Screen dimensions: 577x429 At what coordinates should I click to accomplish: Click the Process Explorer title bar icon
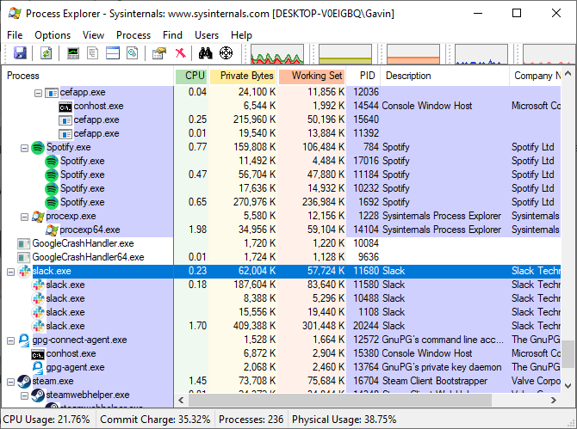[x=15, y=13]
